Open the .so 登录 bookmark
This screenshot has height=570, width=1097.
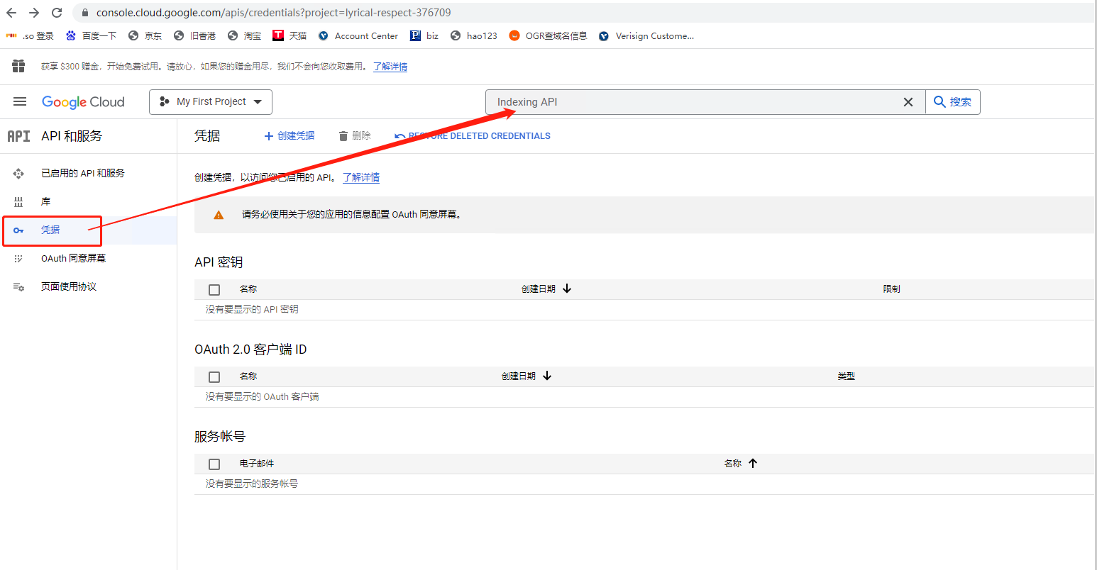pos(30,35)
